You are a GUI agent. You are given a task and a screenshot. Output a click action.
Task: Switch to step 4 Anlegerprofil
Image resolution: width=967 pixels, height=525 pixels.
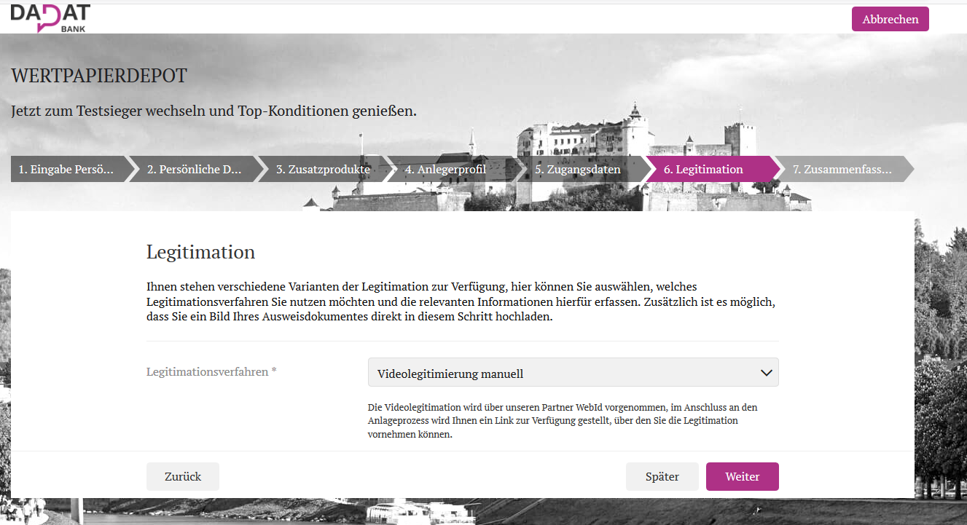[x=445, y=170]
